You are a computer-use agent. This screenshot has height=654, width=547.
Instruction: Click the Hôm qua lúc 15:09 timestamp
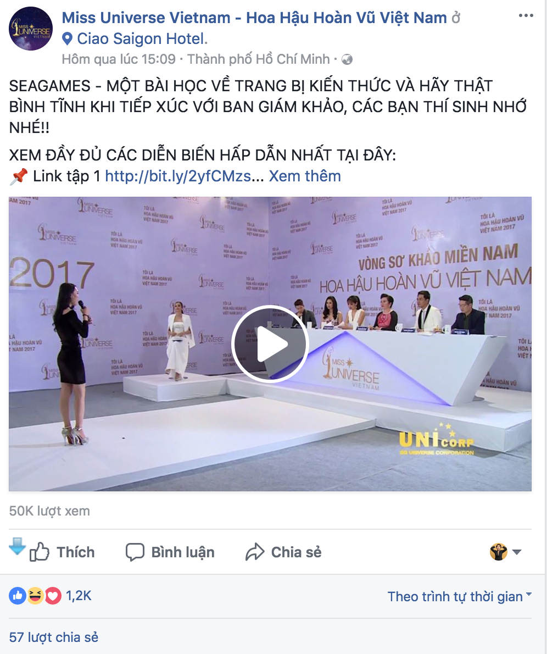[119, 59]
